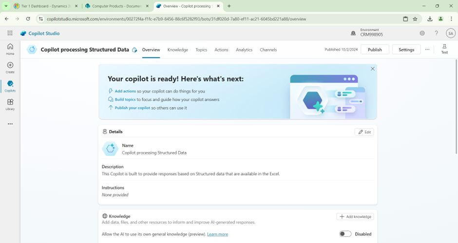The image size is (458, 243).
Task: Expand the sidebar more options ellipsis
Action: (x=10, y=124)
